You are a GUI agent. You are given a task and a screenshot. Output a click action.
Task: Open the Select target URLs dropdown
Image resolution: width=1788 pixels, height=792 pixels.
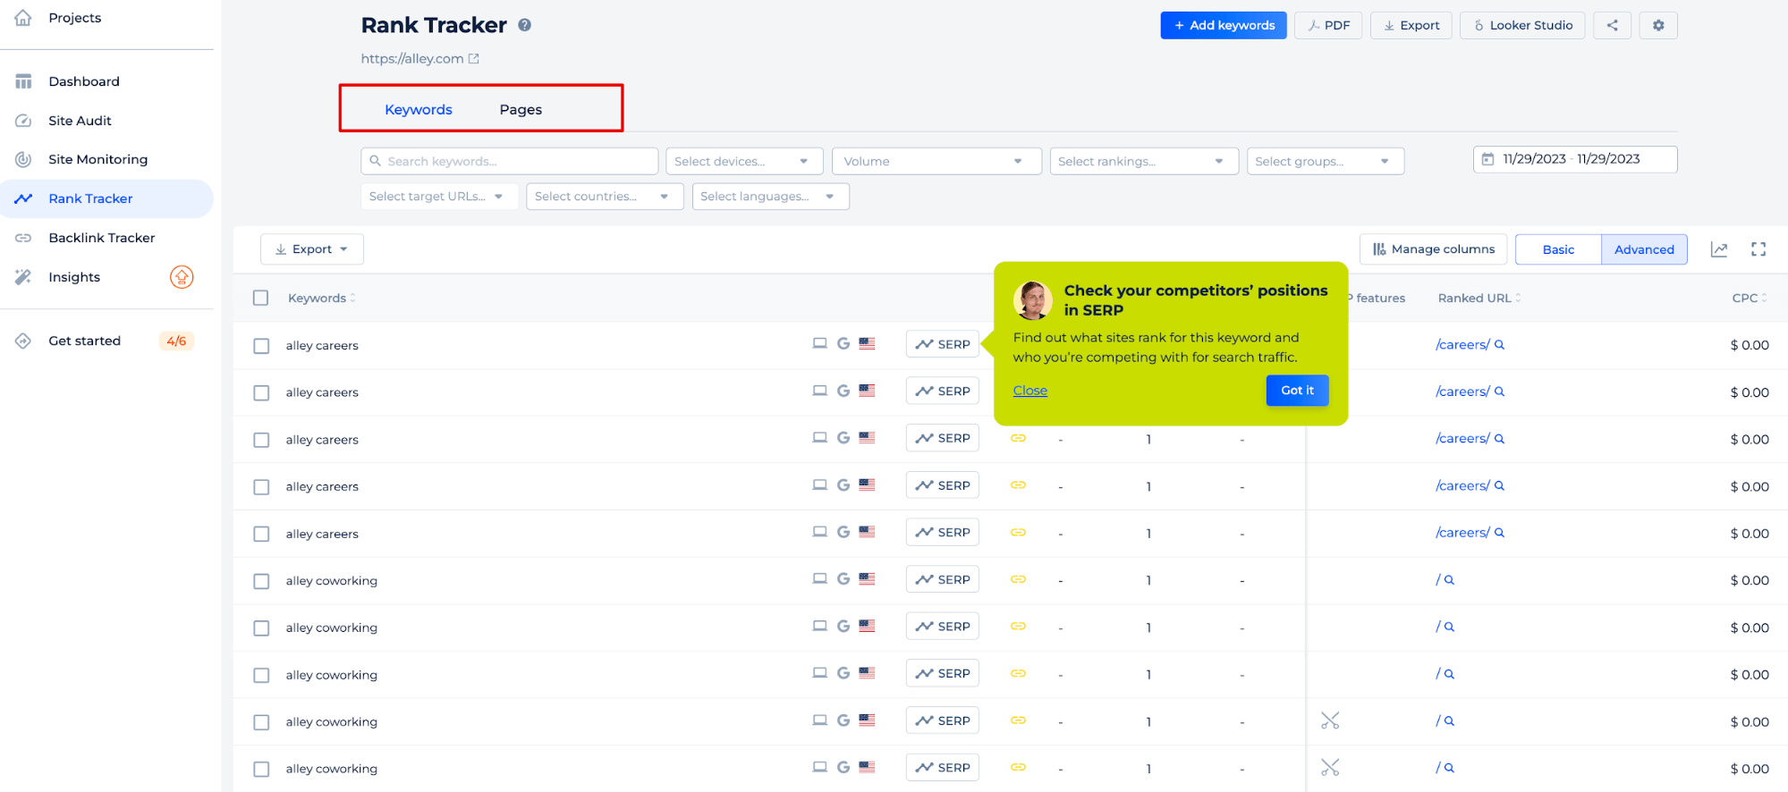pyautogui.click(x=439, y=197)
